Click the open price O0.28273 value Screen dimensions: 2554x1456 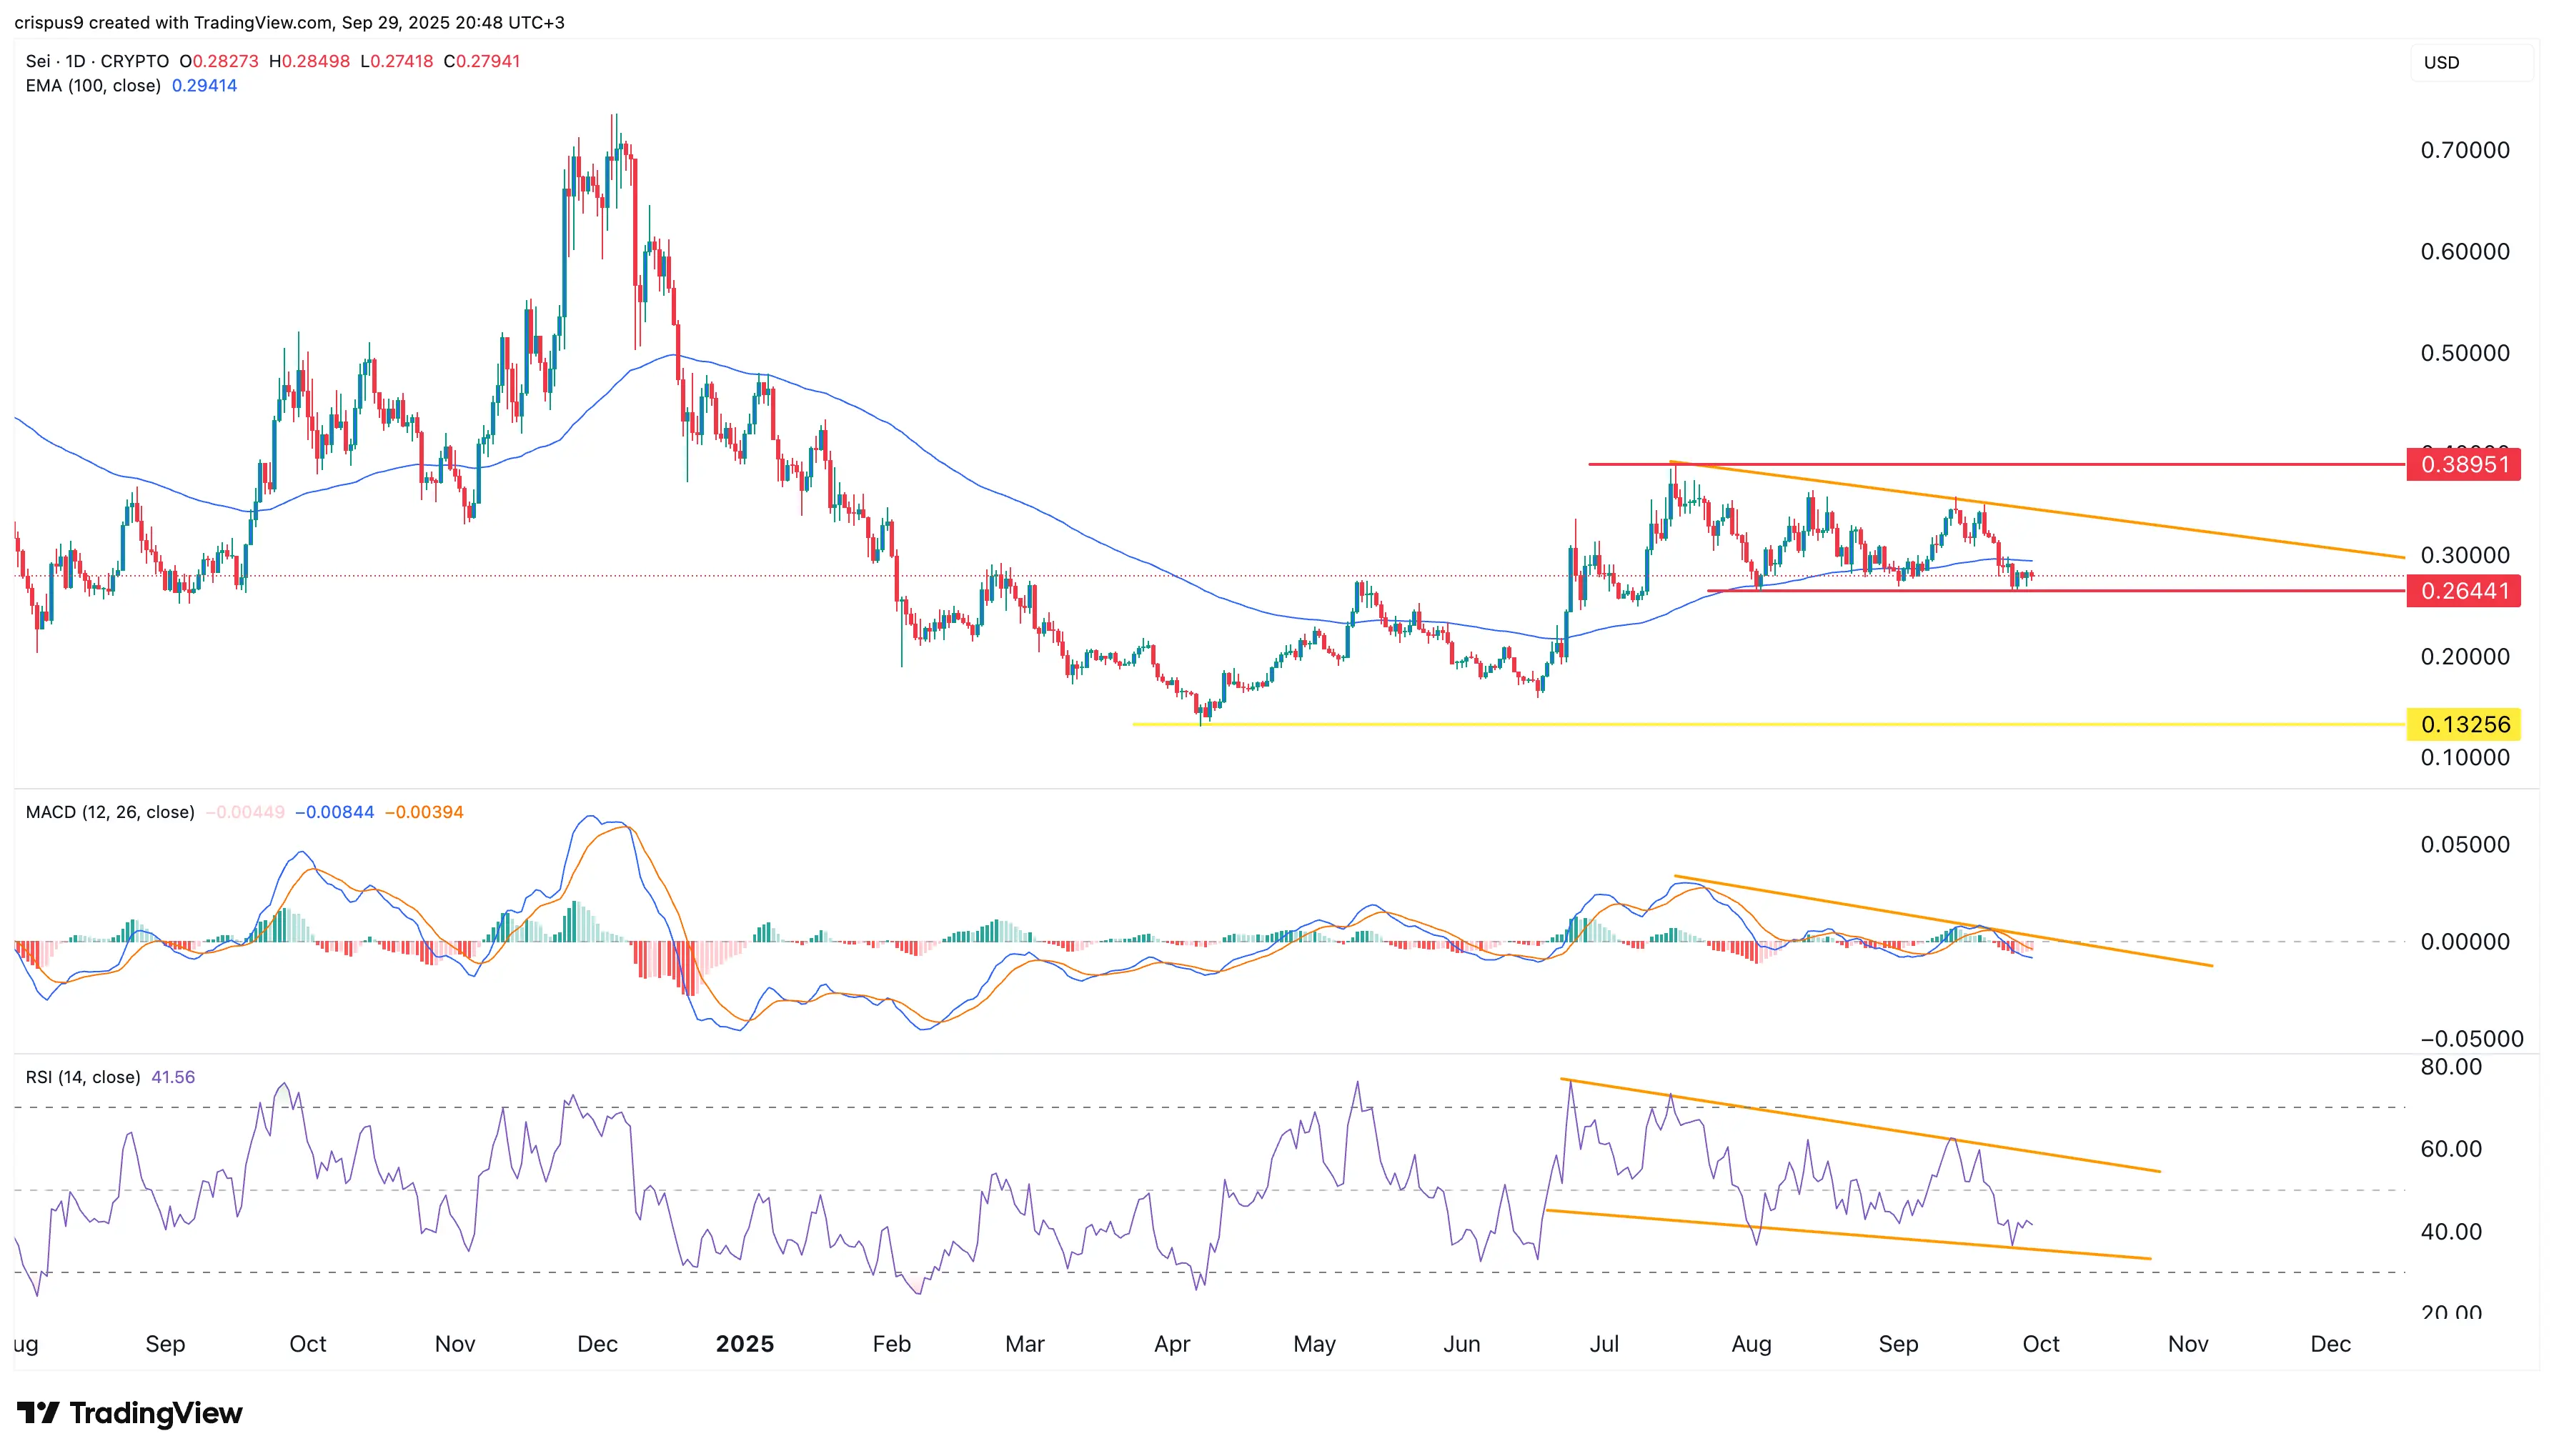(220, 61)
